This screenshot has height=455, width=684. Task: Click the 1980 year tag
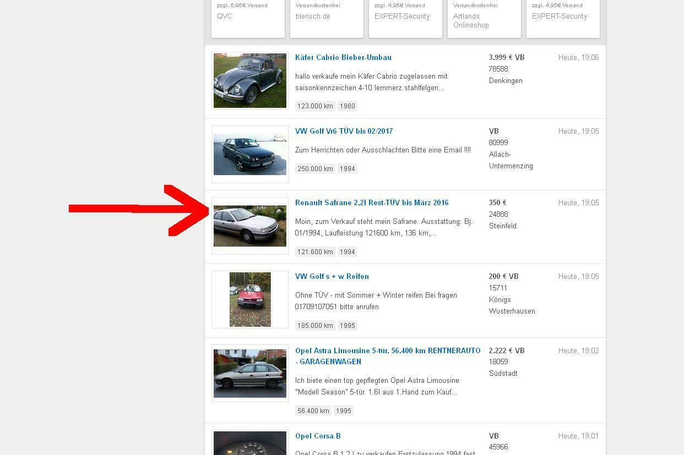[x=347, y=106]
